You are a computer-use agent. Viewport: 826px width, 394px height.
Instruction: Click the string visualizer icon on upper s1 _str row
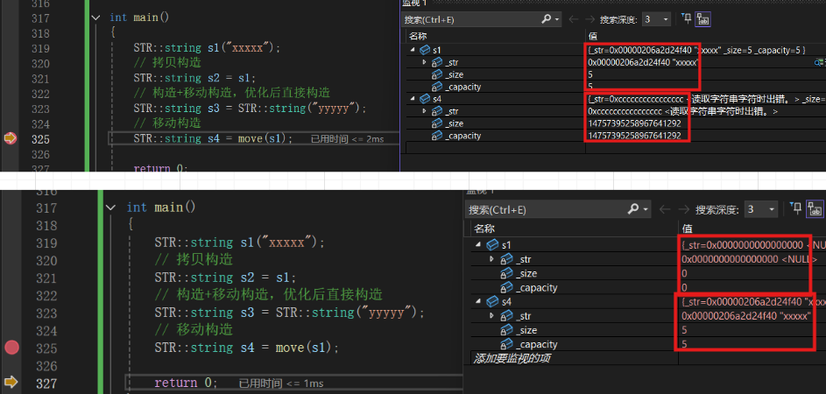point(820,63)
